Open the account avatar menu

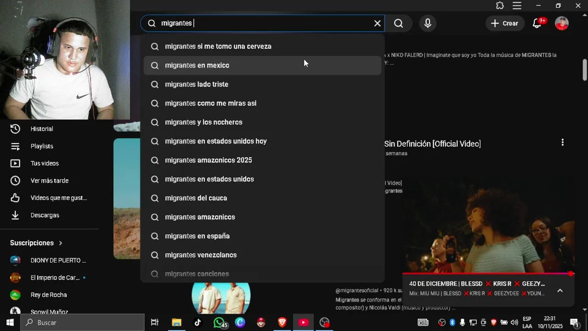coord(562,23)
